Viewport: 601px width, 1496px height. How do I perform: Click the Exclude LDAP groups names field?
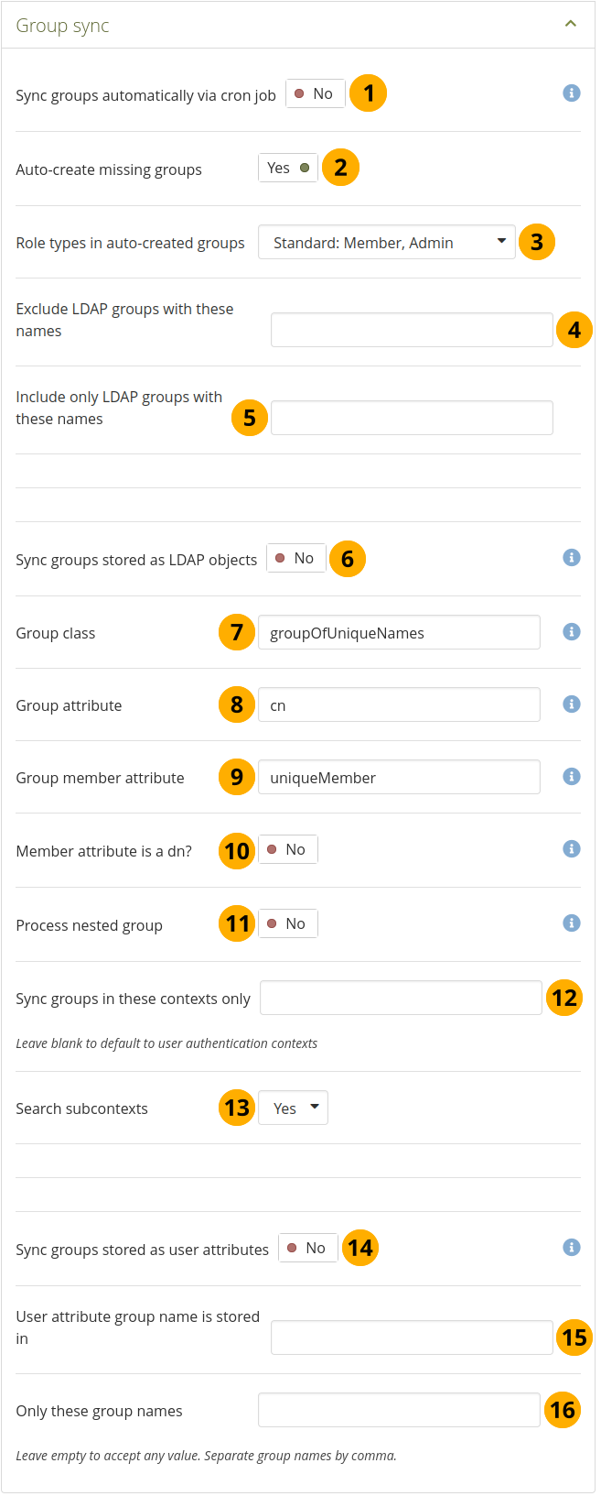(x=412, y=330)
